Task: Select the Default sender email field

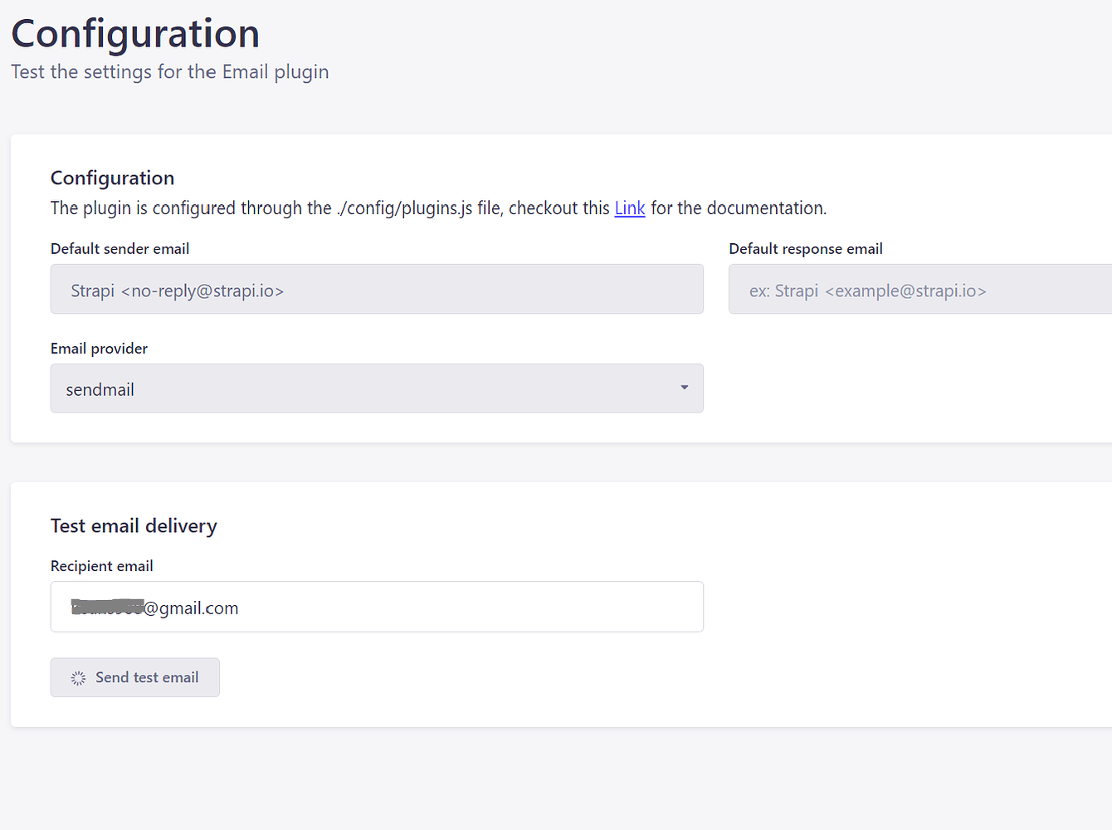Action: pyautogui.click(x=377, y=289)
